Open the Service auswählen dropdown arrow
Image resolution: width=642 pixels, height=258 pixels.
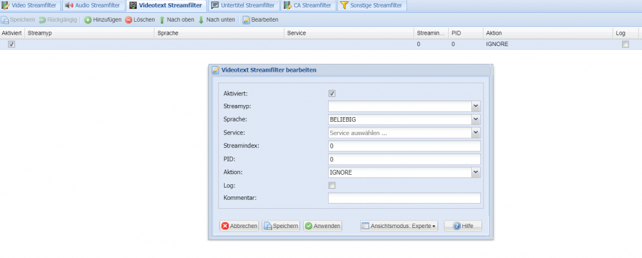pos(476,133)
